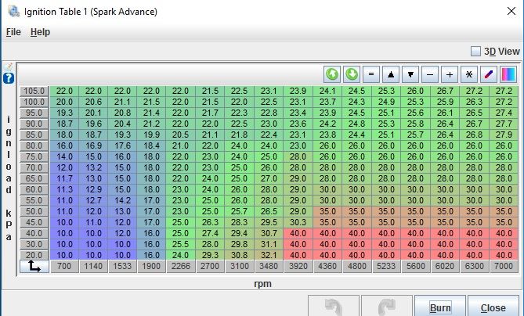The height and width of the screenshot is (316, 524).
Task: Close the Ignition Table window with X
Action: click(511, 11)
